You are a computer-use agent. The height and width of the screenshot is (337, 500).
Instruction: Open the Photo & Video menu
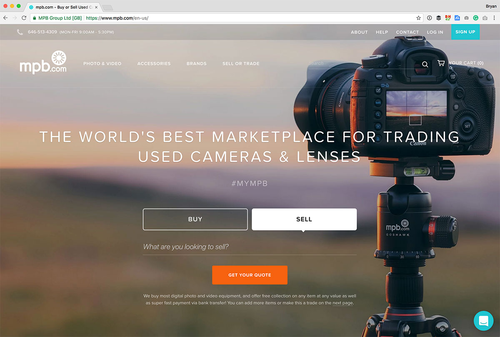(102, 63)
